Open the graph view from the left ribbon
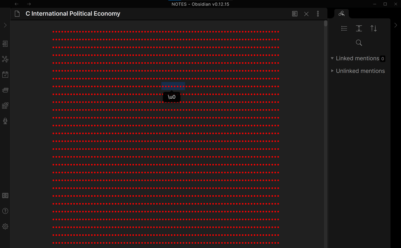Screen dimensions: 401x248 5,59
